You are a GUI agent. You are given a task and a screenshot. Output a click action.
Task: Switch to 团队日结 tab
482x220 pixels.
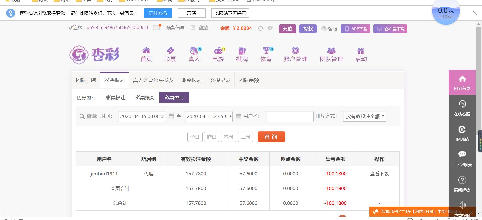click(x=86, y=80)
